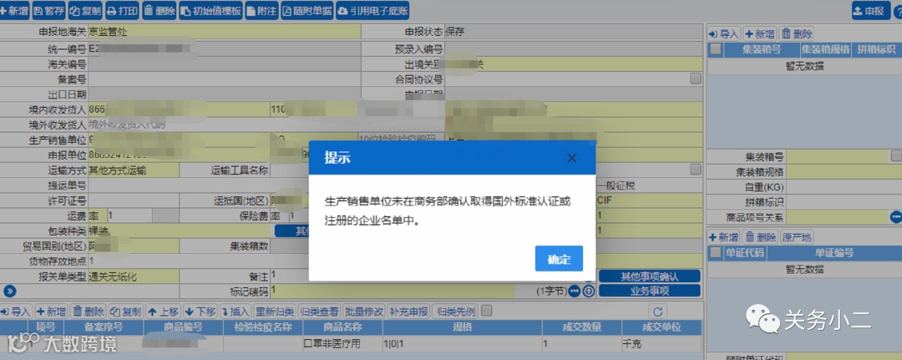Click the 检验检疫名称 column header
This screenshot has height=360, width=902.
(263, 327)
